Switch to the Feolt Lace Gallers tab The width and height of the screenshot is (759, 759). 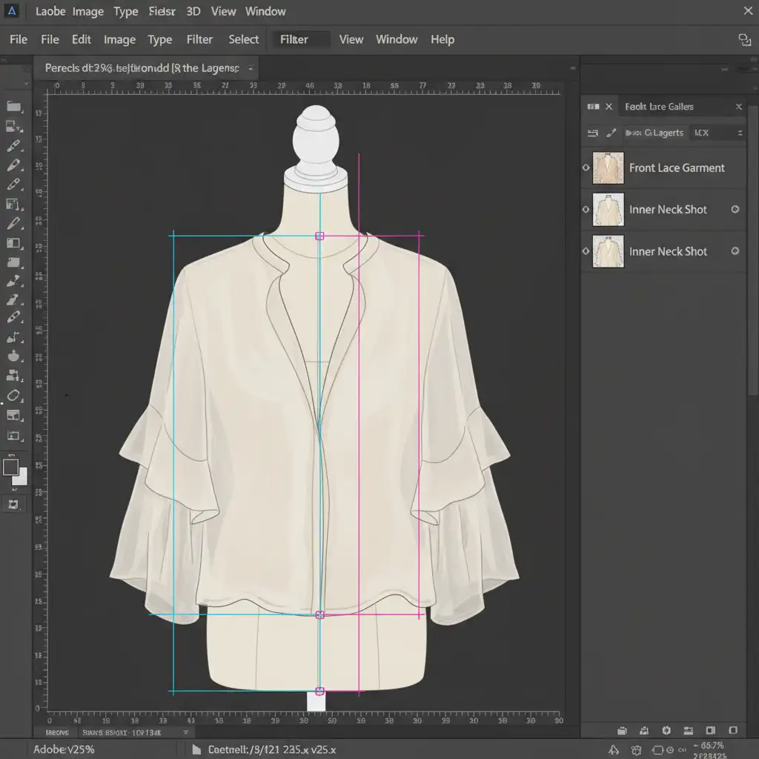659,107
